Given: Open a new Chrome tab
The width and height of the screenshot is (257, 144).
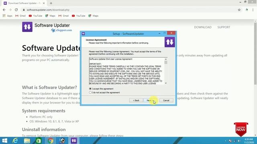Looking at the screenshot, I should coord(51,3).
